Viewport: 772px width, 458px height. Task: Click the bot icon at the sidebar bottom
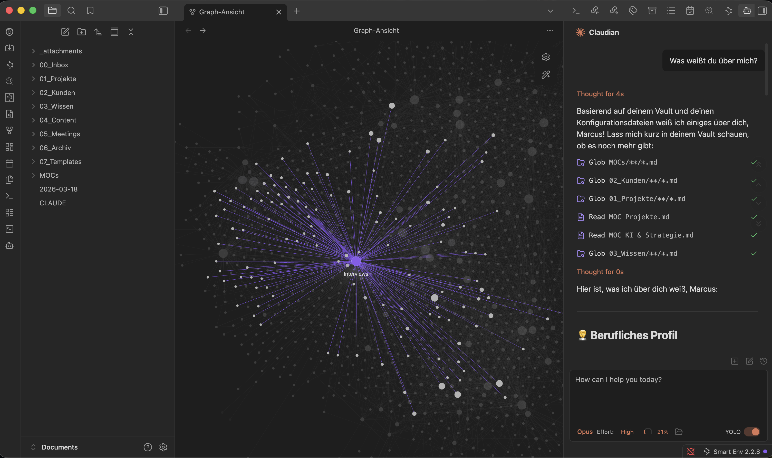pyautogui.click(x=9, y=246)
